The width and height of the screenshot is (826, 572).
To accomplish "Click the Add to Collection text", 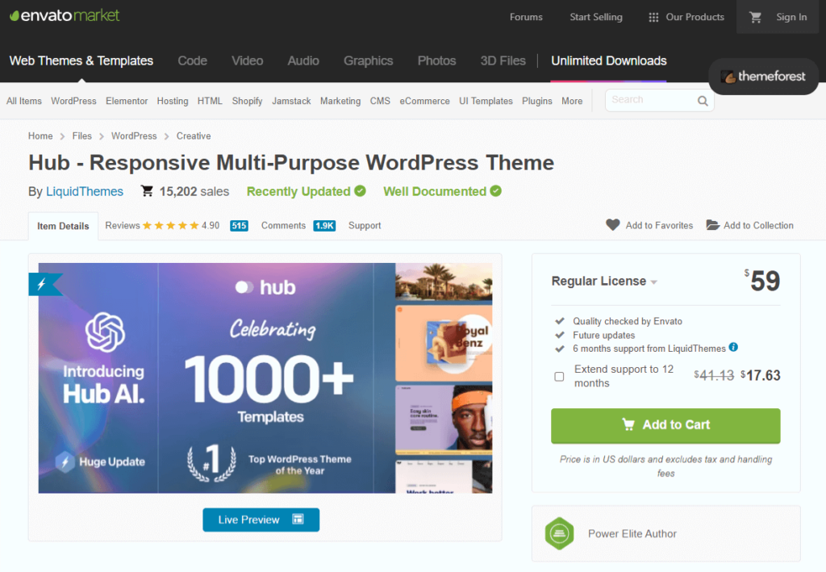I will point(758,225).
